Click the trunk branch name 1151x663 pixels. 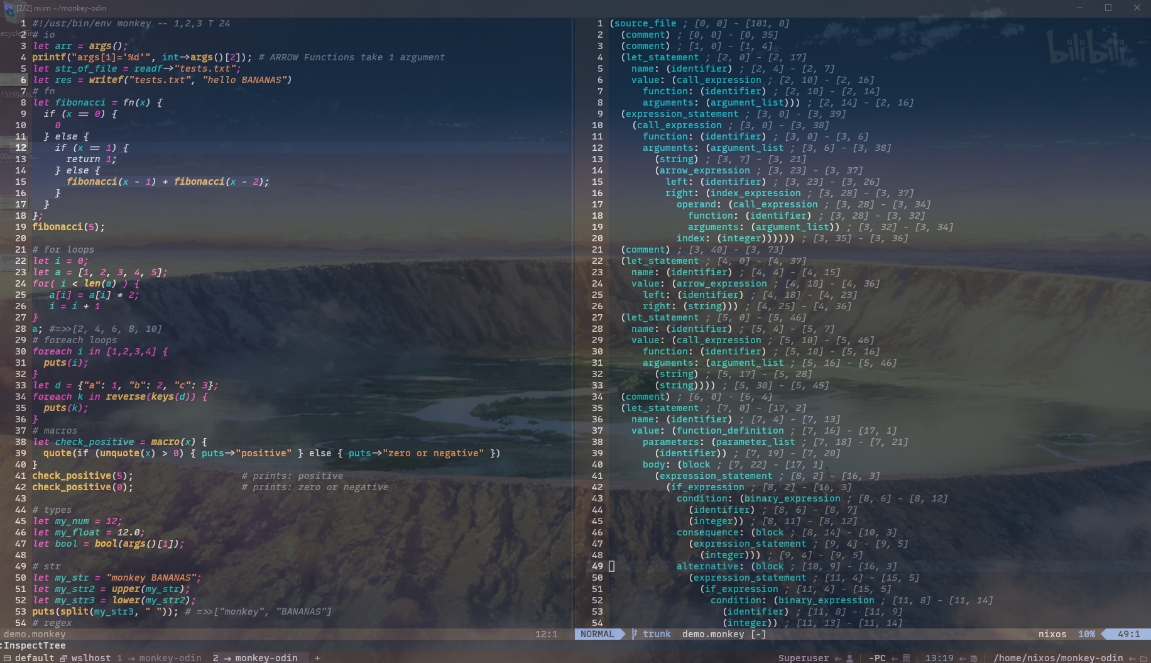657,634
